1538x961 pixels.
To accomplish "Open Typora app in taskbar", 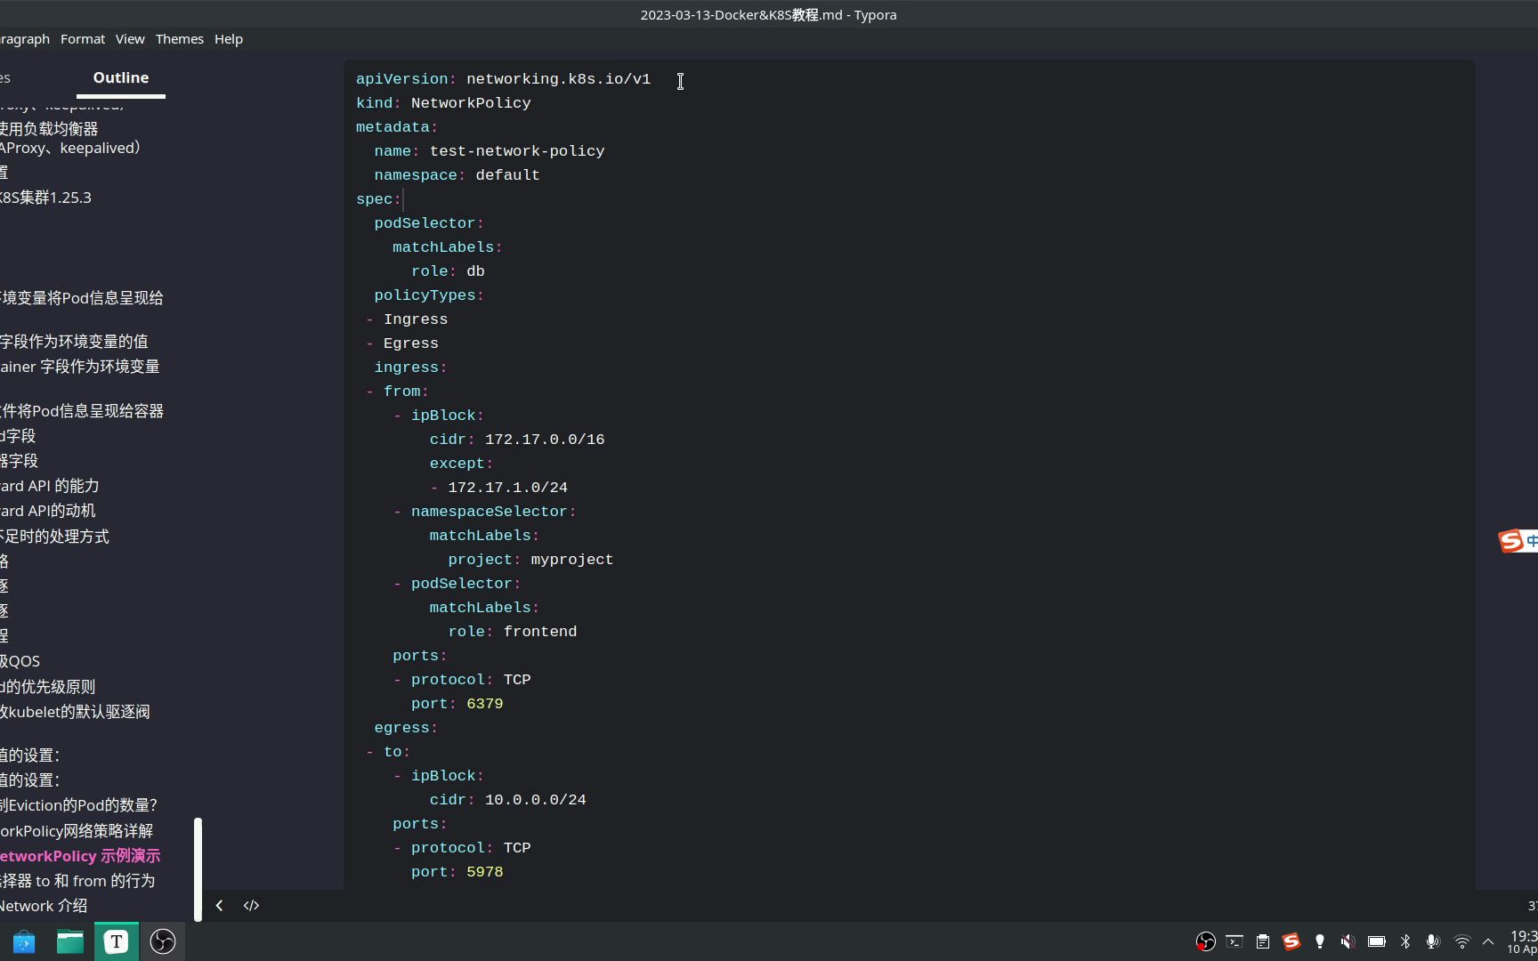I will [x=117, y=941].
